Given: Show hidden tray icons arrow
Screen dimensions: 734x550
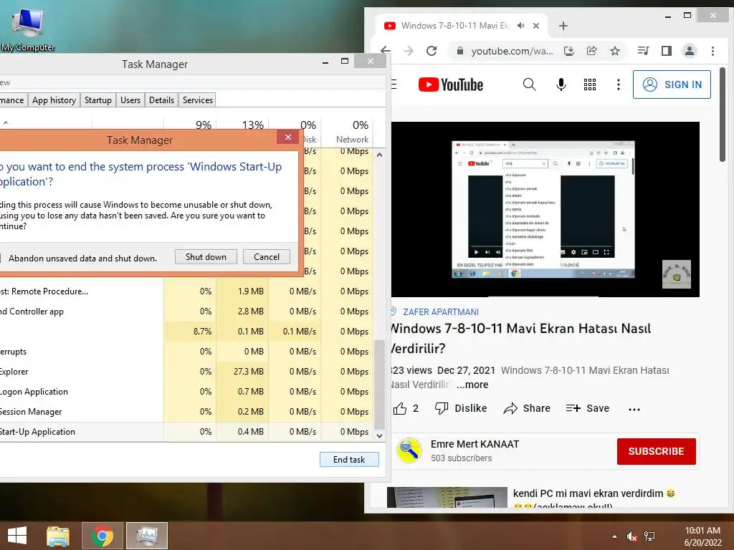Looking at the screenshot, I should tap(614, 536).
